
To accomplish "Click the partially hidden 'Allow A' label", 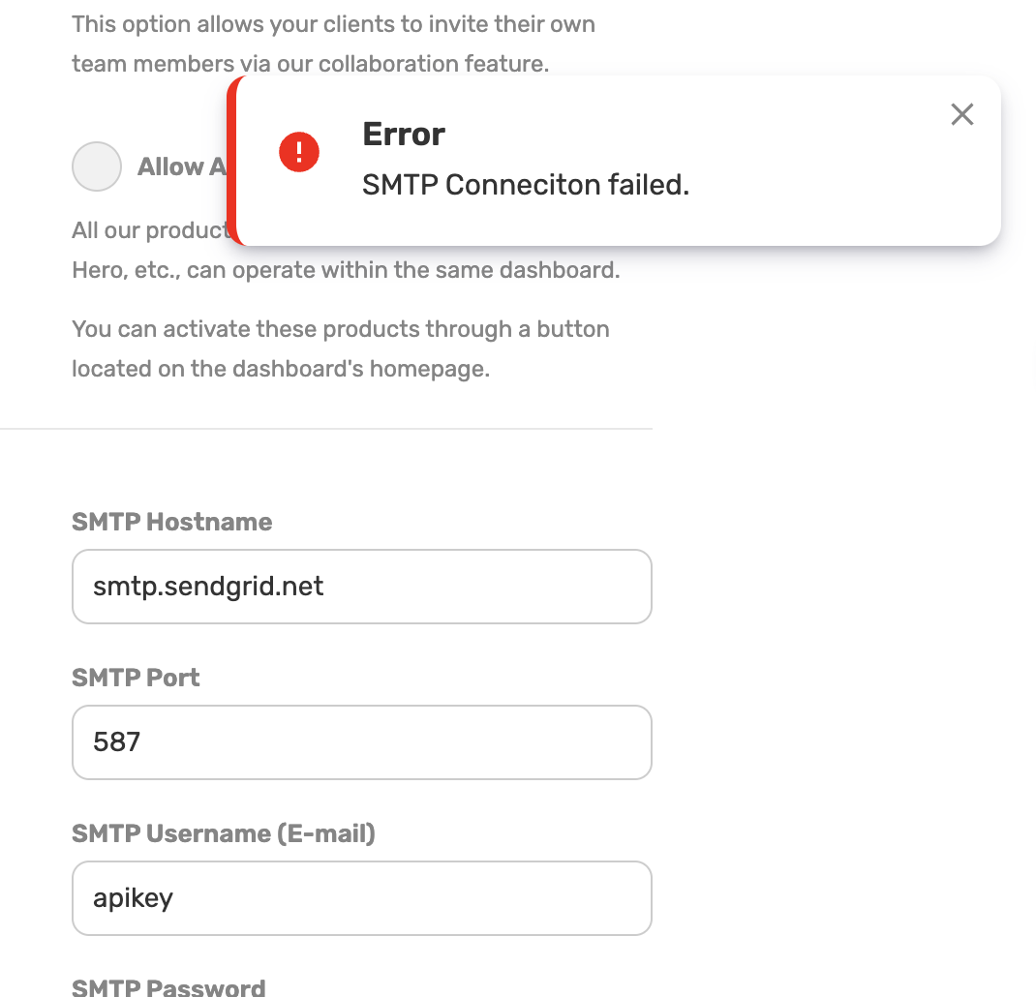I will pyautogui.click(x=182, y=166).
